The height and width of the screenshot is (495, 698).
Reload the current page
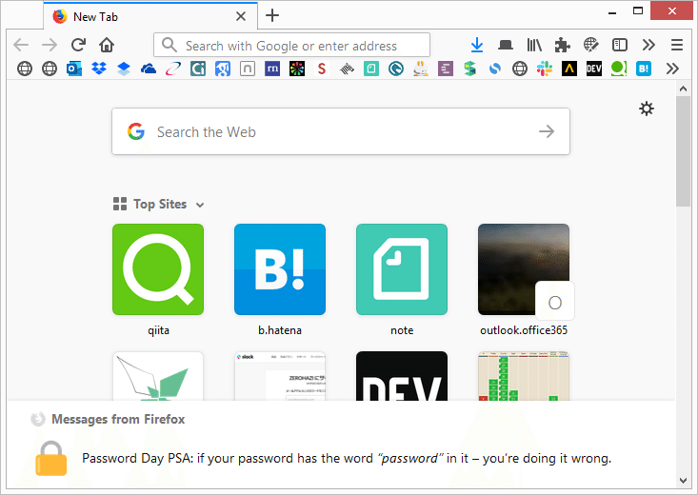78,45
